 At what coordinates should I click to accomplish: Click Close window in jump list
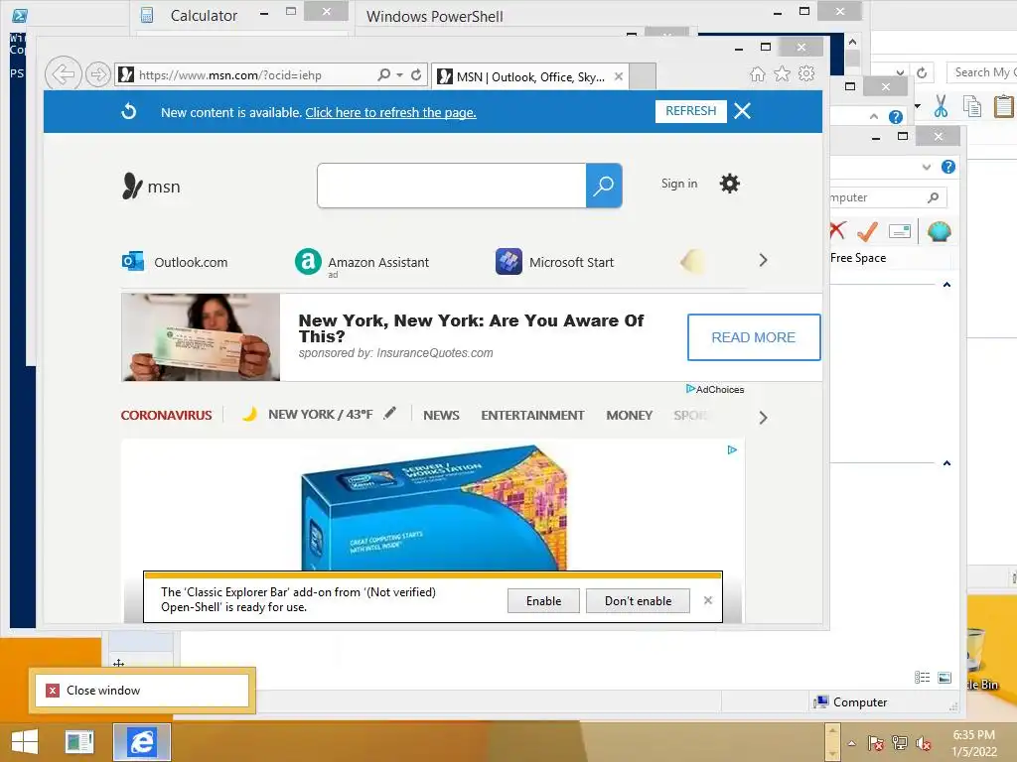[143, 691]
